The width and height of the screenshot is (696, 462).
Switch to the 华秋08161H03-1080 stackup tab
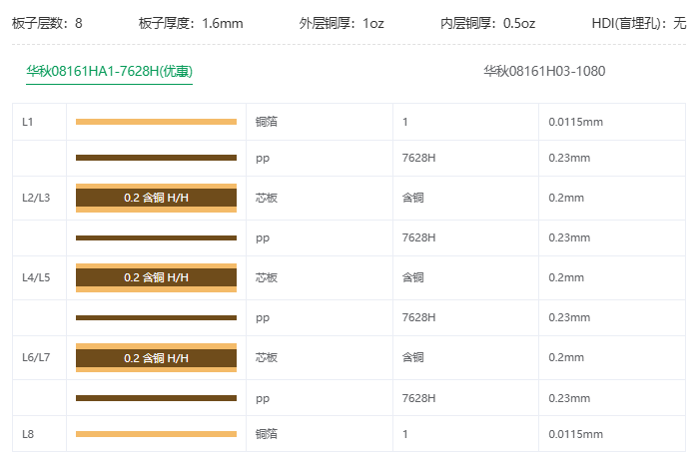click(544, 71)
